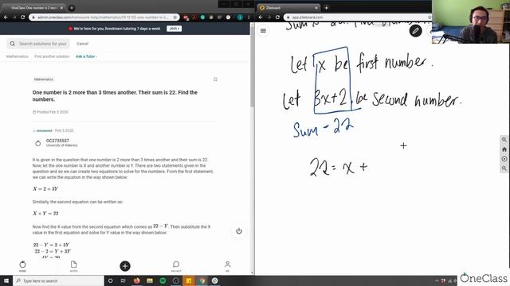Reload the OneClass browser page

tap(23, 17)
